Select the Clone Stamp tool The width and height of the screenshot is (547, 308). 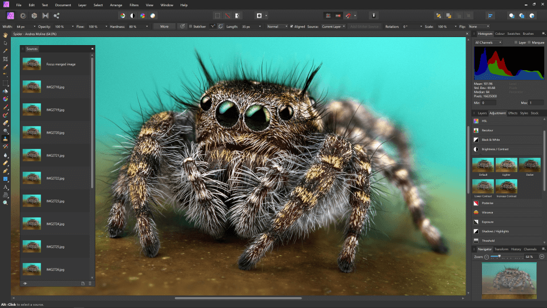point(5,139)
